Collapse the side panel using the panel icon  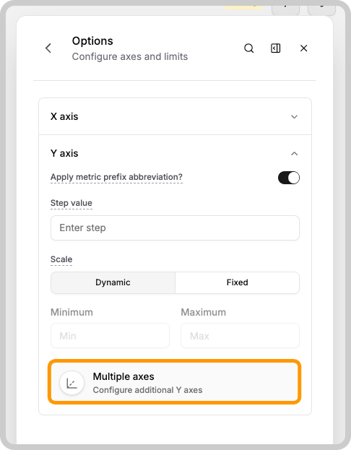[275, 48]
